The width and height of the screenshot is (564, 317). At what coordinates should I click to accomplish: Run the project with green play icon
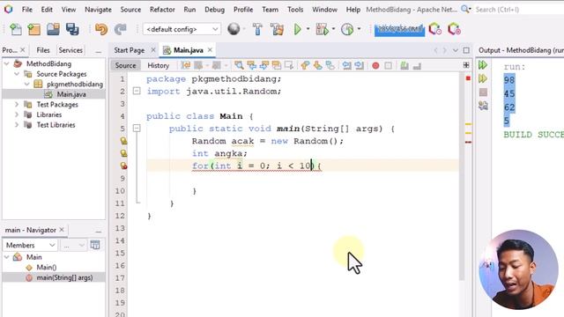click(298, 29)
